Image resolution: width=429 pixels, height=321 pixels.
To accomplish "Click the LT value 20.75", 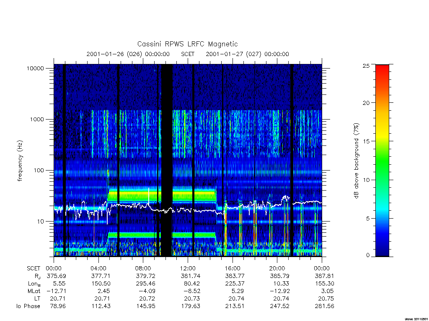I will pyautogui.click(x=326, y=298).
